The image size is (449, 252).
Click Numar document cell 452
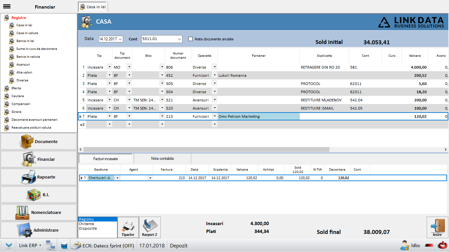tap(178, 75)
